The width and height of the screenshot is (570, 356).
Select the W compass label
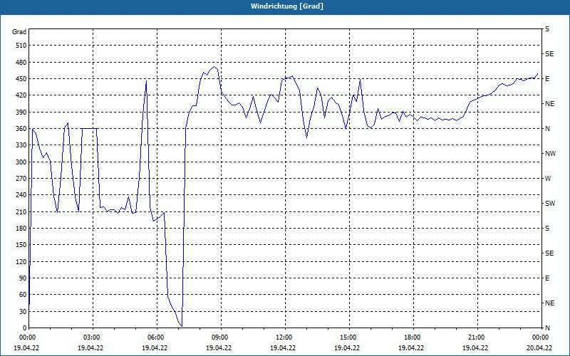pos(548,179)
